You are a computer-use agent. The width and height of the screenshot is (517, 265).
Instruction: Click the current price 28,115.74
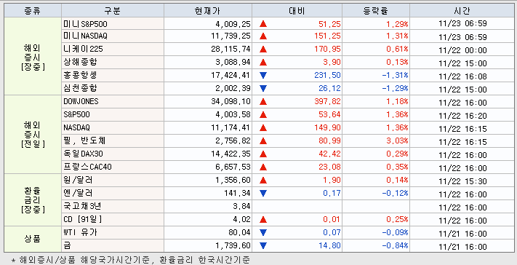coord(231,49)
